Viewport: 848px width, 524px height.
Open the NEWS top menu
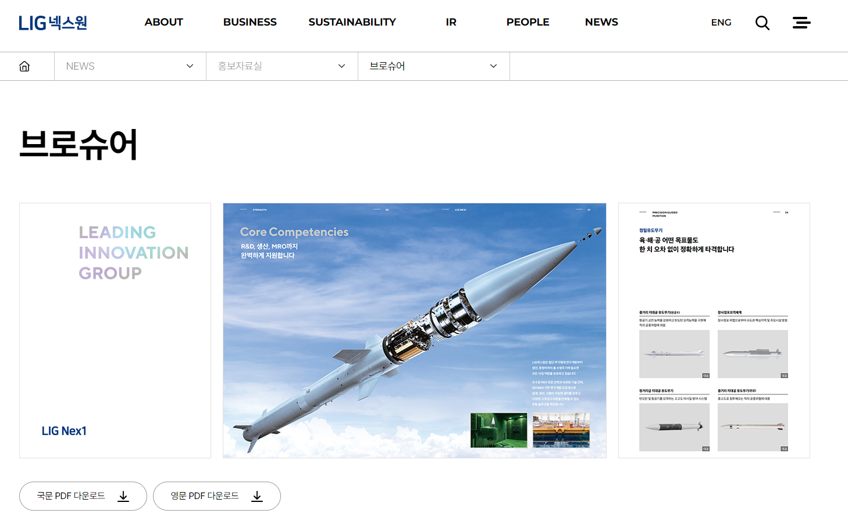click(601, 22)
